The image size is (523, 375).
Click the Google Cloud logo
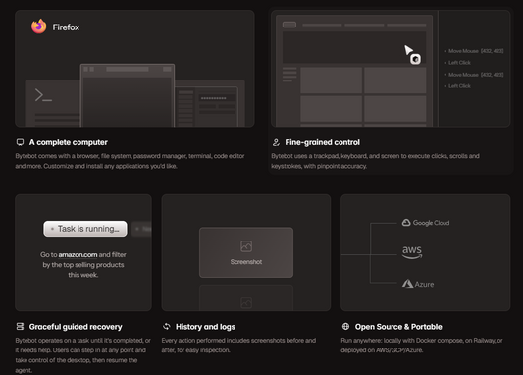click(426, 223)
